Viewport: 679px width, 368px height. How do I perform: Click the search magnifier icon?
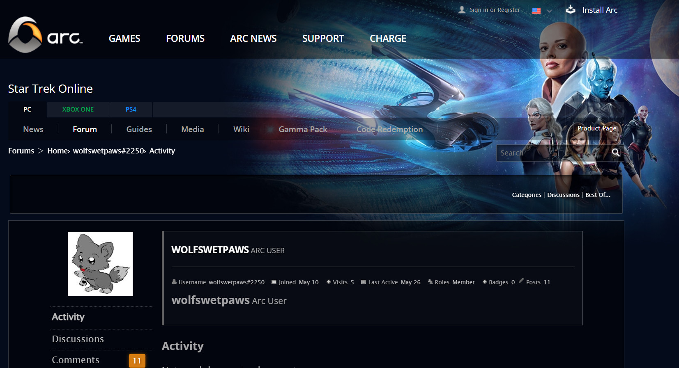coord(615,153)
